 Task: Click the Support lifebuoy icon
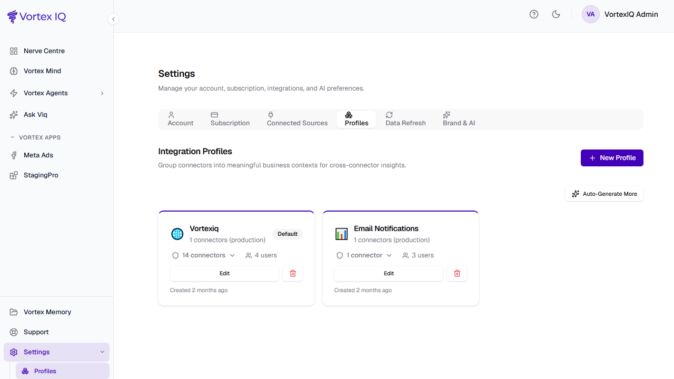point(14,332)
